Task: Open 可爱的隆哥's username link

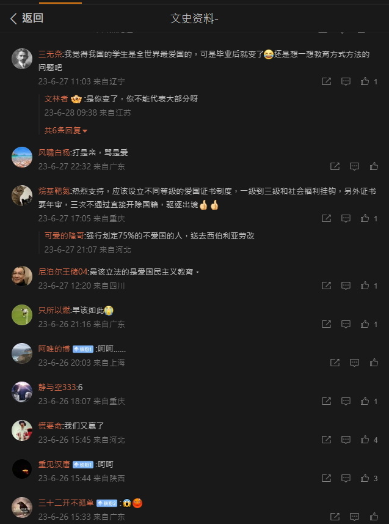Action: (x=64, y=235)
